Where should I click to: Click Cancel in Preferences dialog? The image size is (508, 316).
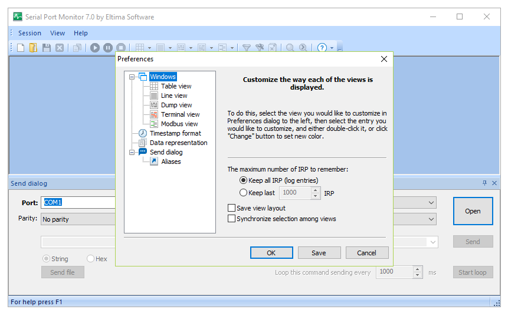(x=367, y=253)
